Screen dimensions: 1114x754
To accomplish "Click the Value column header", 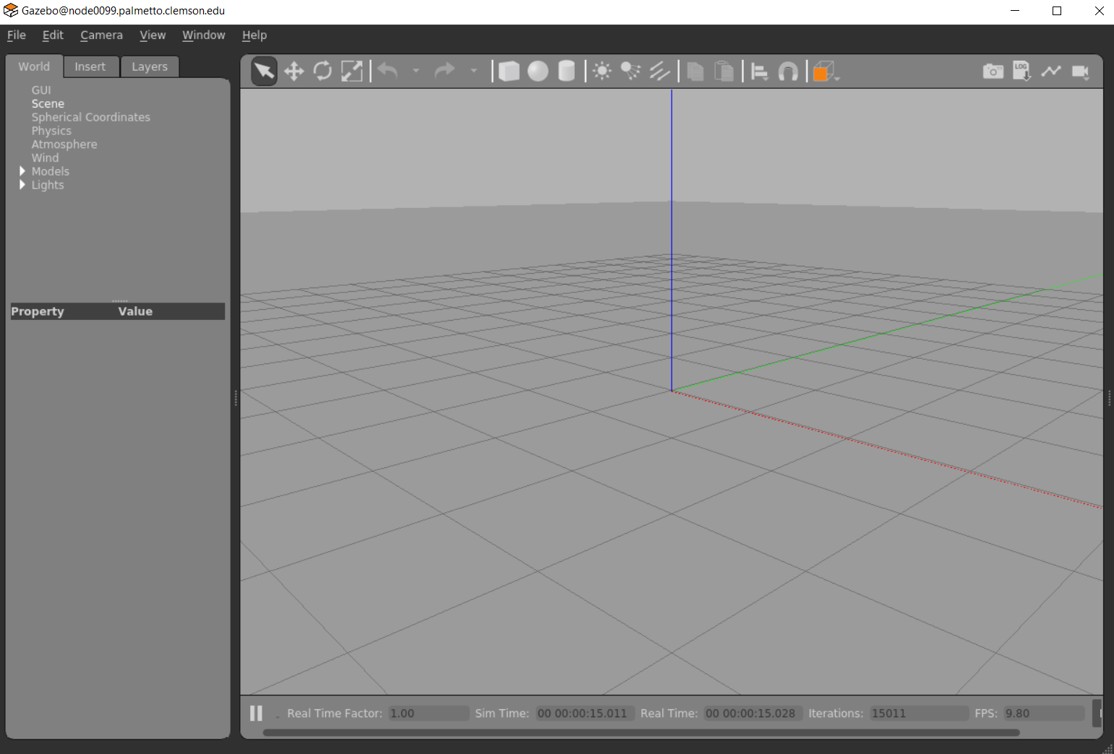I will (x=135, y=311).
